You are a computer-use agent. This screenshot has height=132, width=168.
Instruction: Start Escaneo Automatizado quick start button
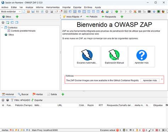pos(87,57)
